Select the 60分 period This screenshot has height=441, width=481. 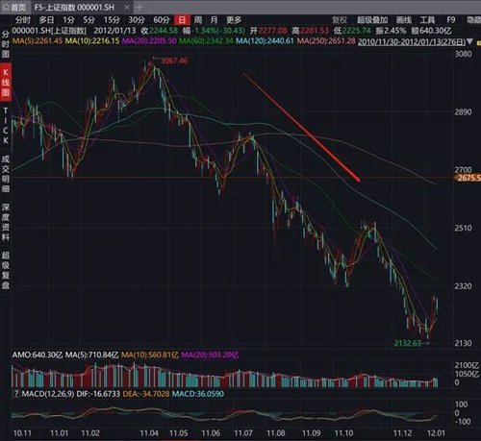coord(162,20)
